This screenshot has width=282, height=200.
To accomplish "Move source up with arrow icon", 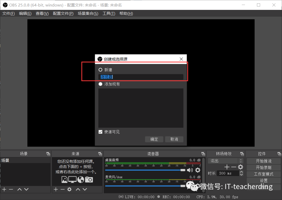I will pos(78,189).
